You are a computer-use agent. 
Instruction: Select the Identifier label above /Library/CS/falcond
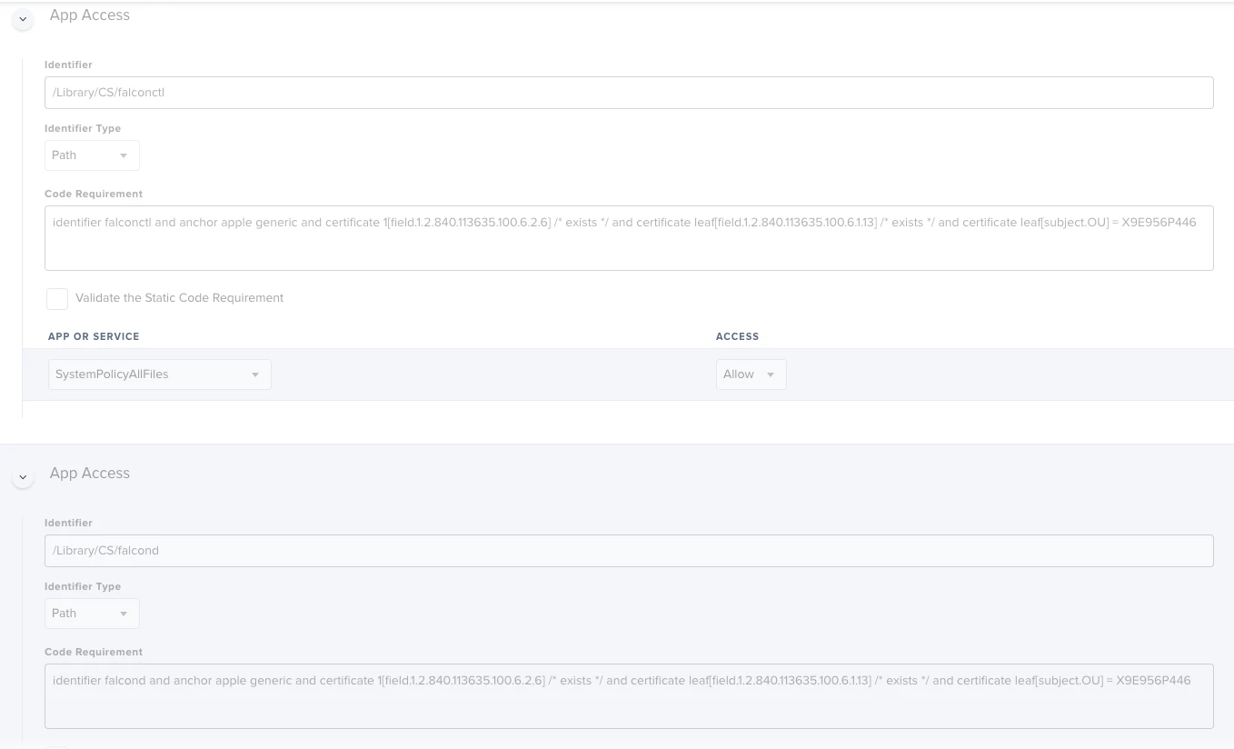68,523
